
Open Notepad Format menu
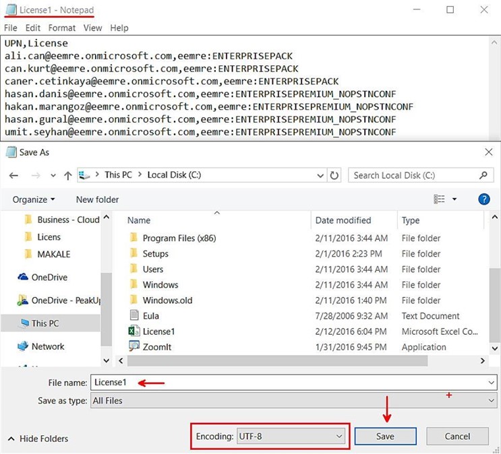[x=61, y=28]
